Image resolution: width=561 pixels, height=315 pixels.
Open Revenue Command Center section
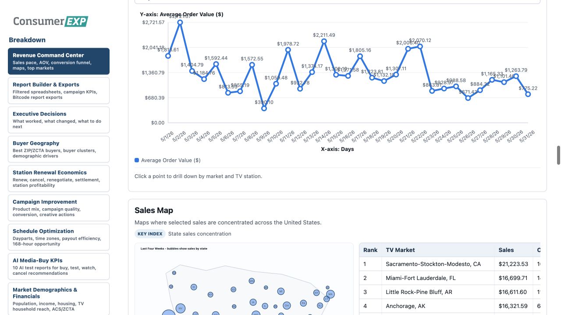59,61
